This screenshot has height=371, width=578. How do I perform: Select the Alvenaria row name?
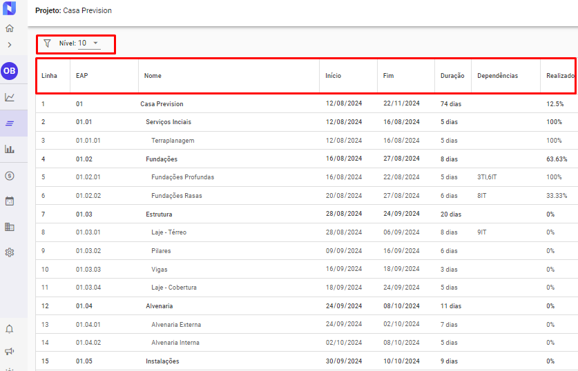(x=160, y=306)
